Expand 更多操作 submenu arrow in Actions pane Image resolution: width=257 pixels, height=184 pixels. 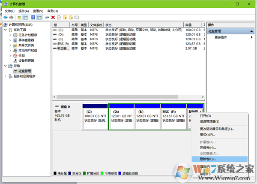click(252, 37)
